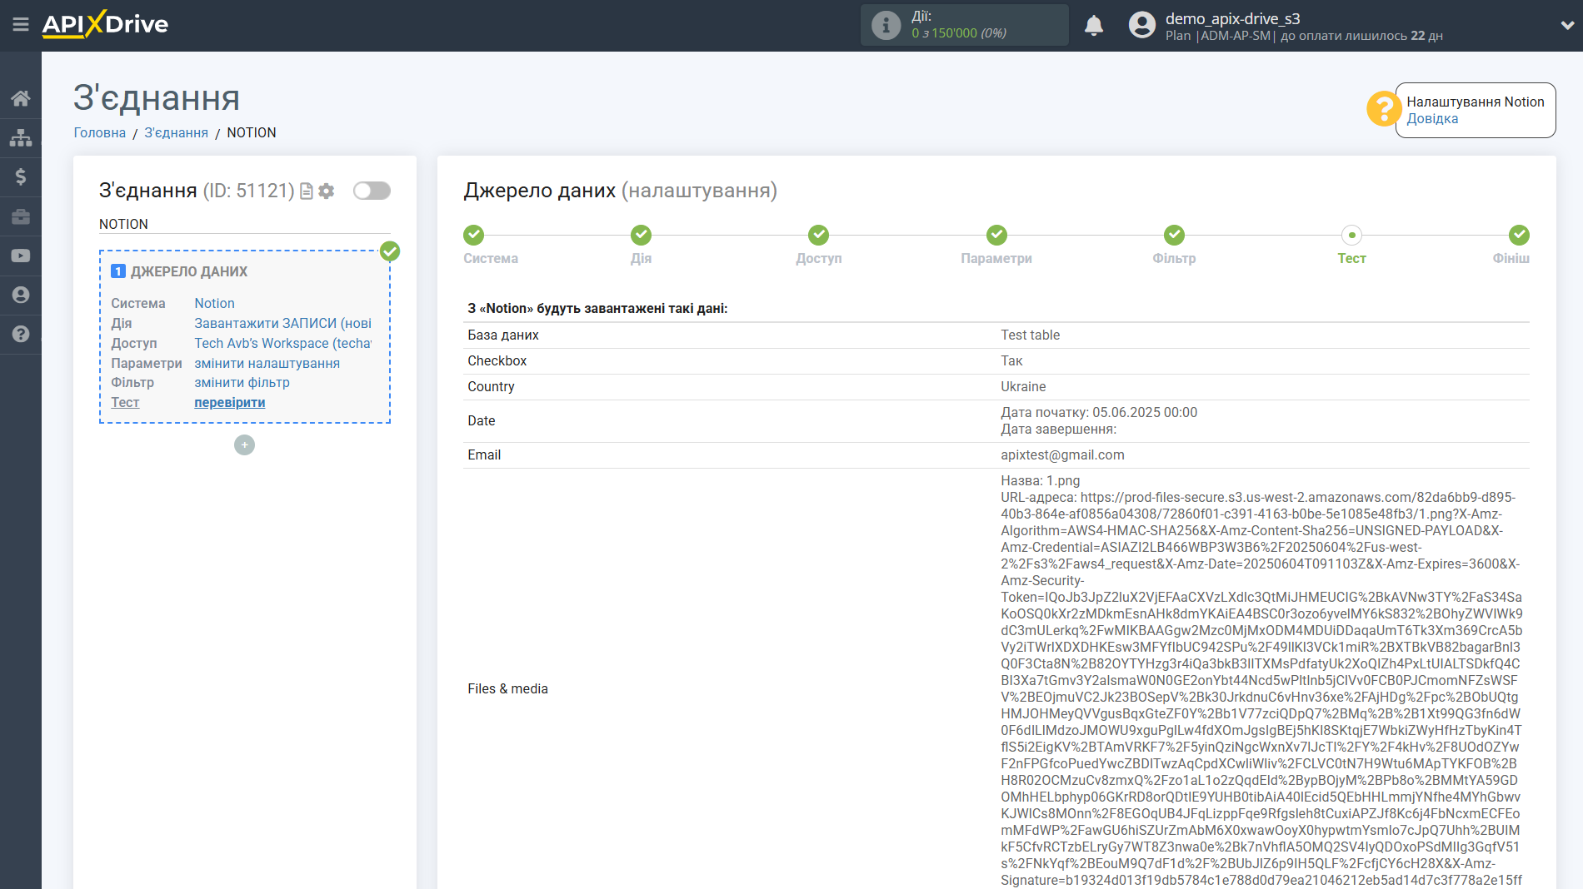Select the Ukraine country value

[x=1023, y=386]
